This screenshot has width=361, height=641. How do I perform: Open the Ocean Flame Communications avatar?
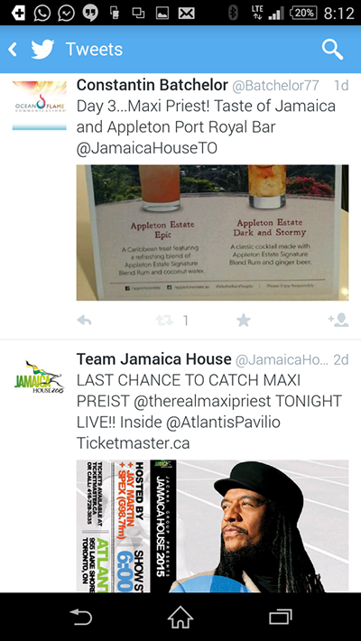(x=39, y=106)
